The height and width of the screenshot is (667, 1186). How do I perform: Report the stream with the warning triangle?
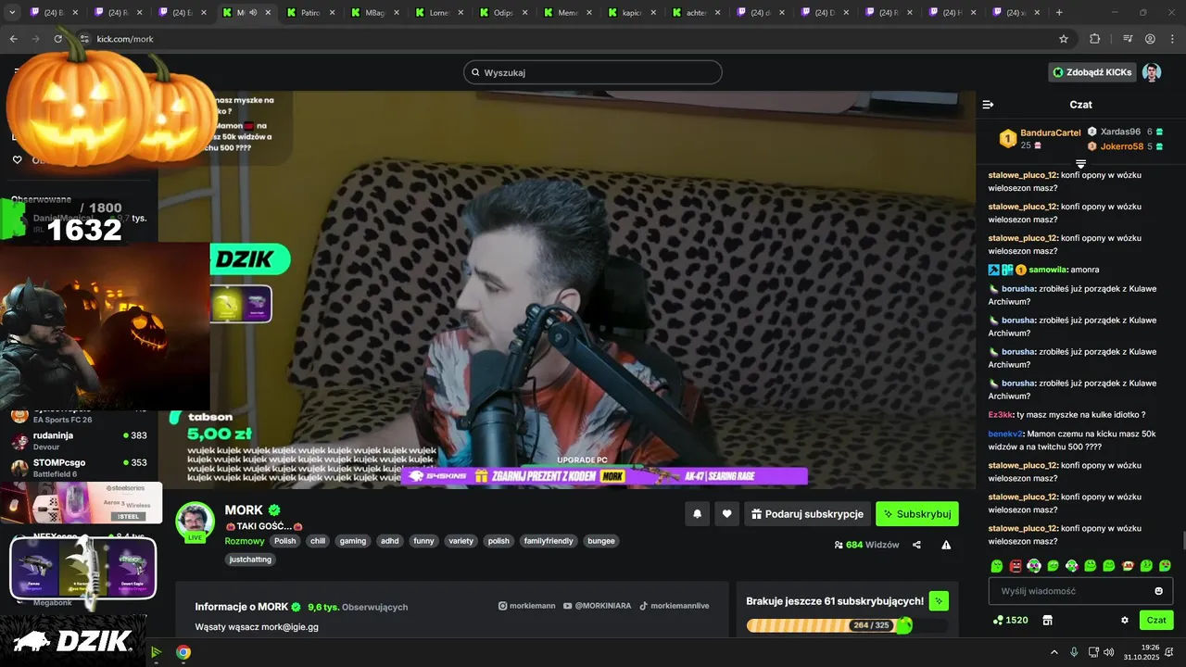point(946,545)
